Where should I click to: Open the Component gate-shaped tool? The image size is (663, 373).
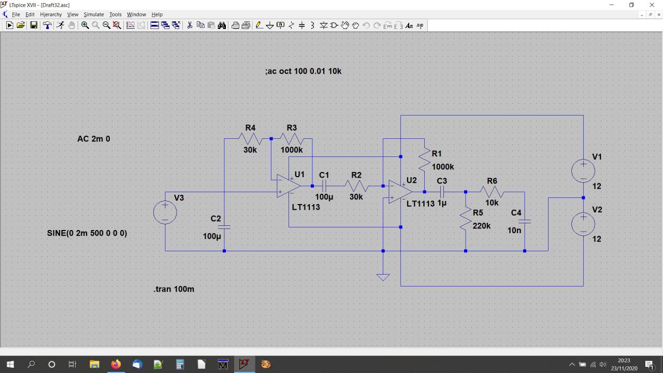334,25
